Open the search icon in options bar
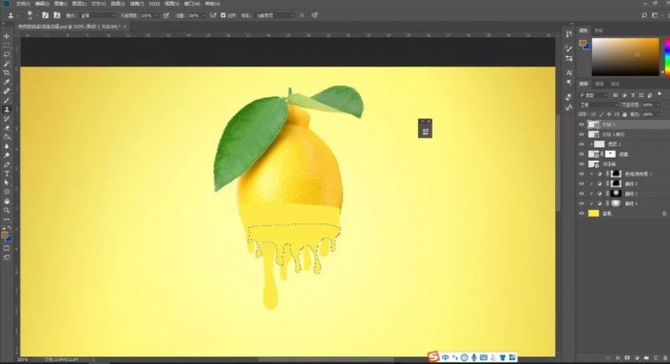The width and height of the screenshot is (670, 364). point(644,15)
